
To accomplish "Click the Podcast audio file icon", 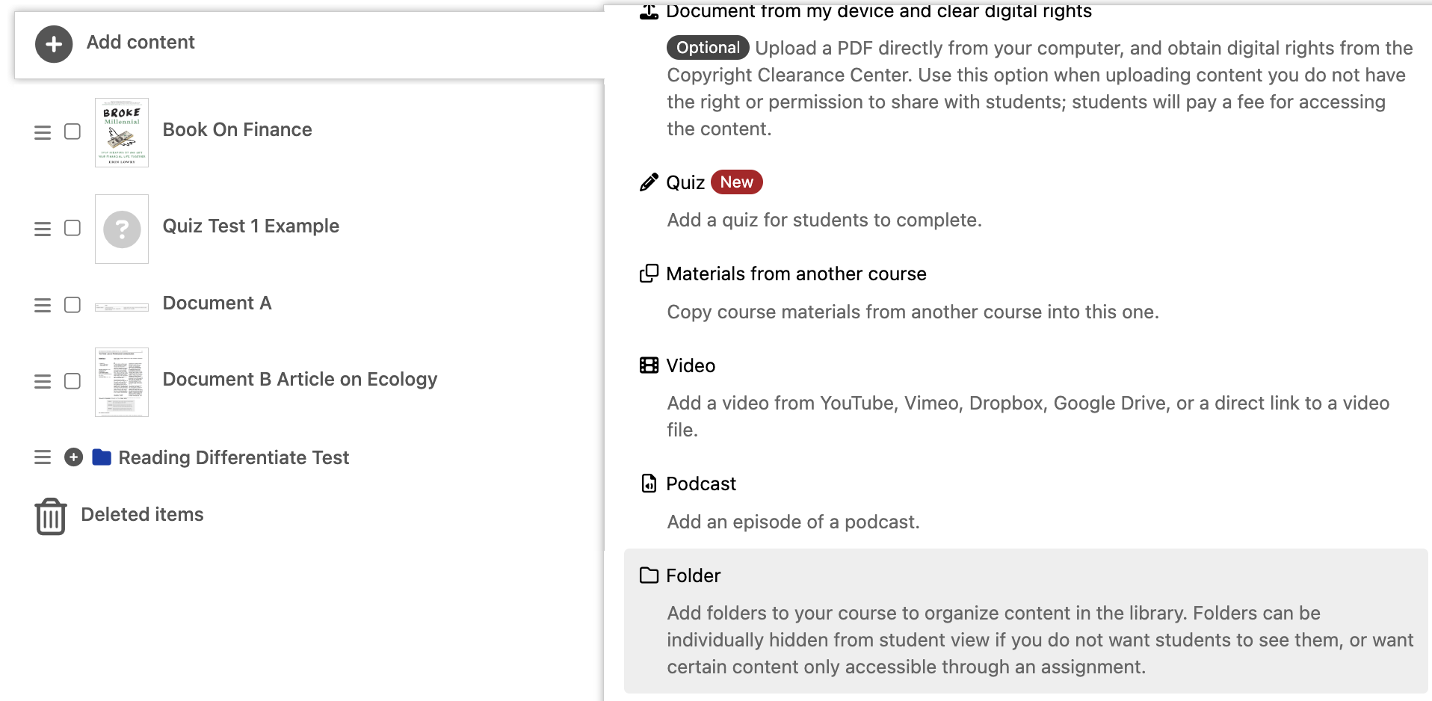I will pos(649,484).
